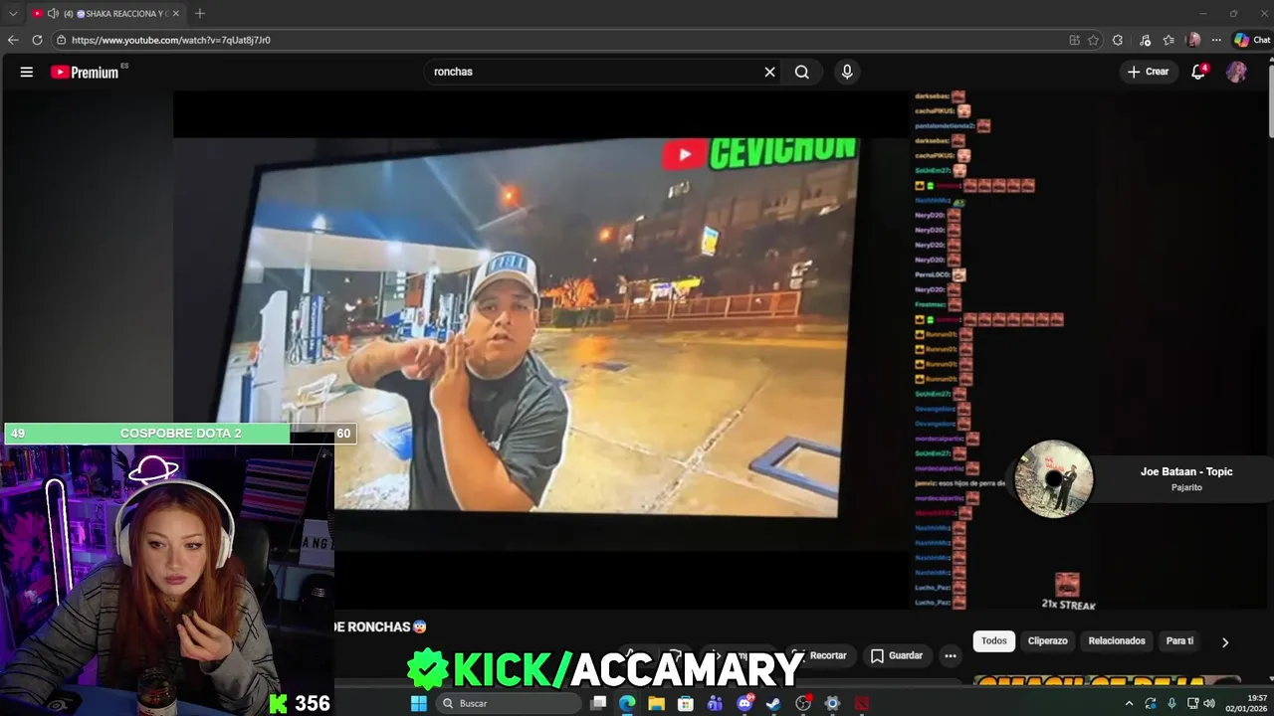Viewport: 1274px width, 716px height.
Task: Open the YouTube hamburger guide menu
Action: [27, 72]
